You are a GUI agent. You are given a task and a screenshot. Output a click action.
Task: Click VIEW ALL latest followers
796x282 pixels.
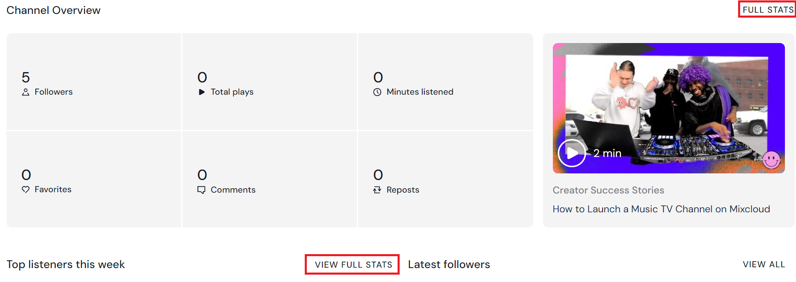(764, 265)
